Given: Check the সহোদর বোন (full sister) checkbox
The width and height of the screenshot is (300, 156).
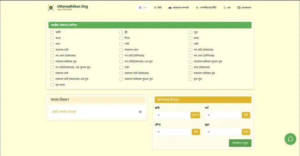Looking at the screenshot, I should click(x=121, y=50).
